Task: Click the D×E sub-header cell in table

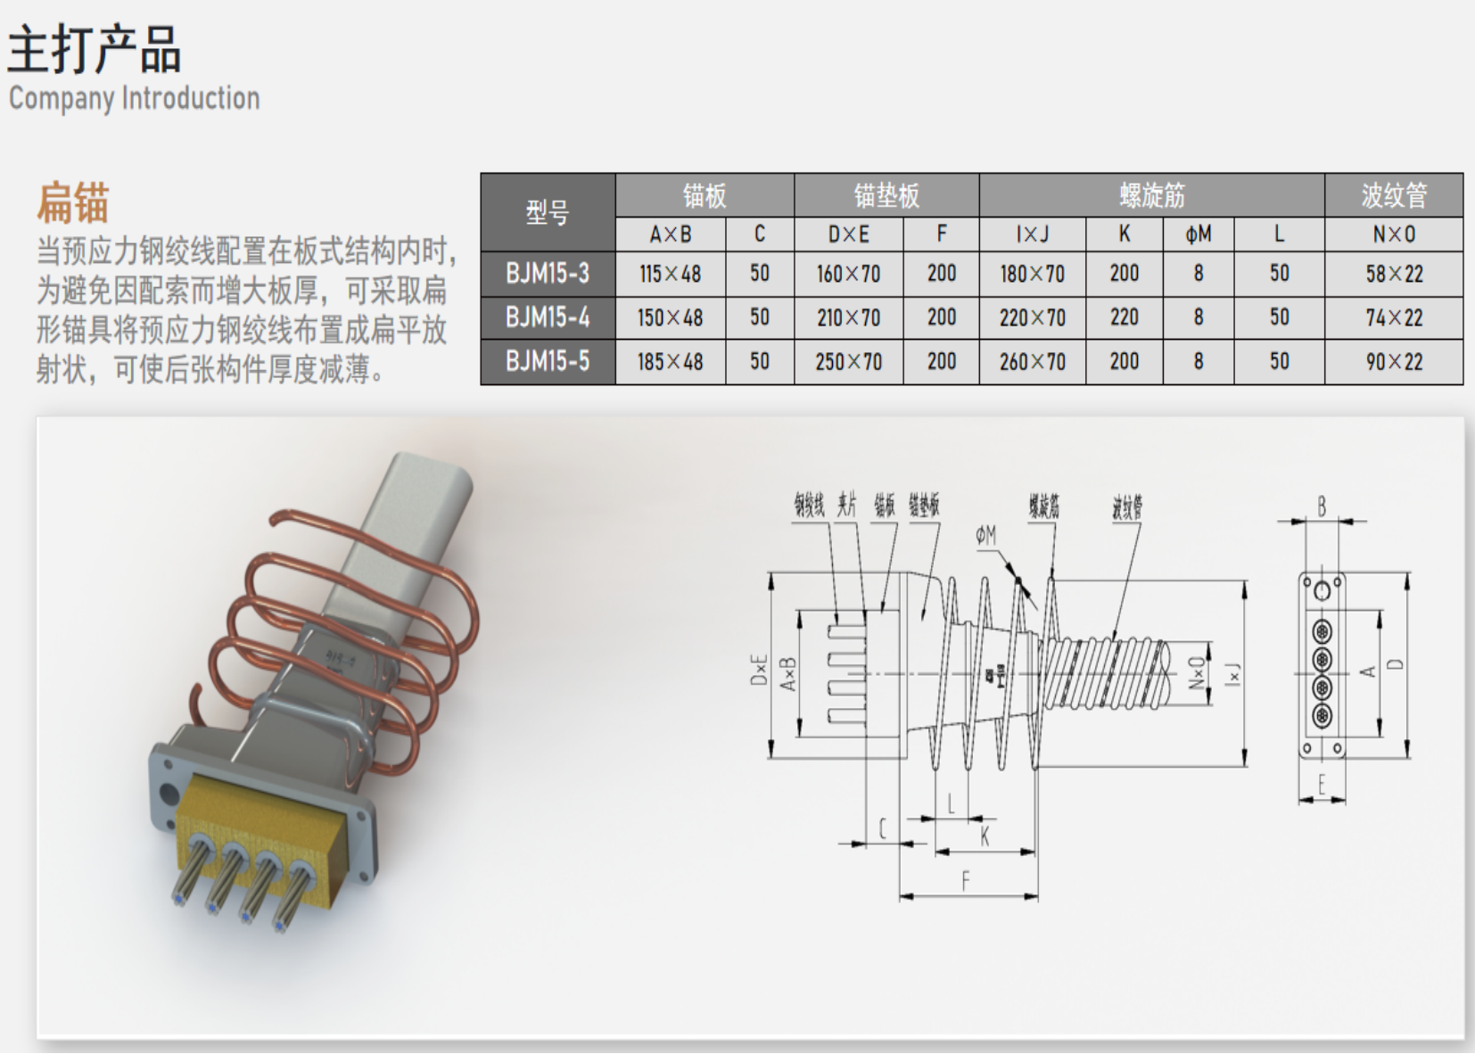Action: pyautogui.click(x=848, y=234)
